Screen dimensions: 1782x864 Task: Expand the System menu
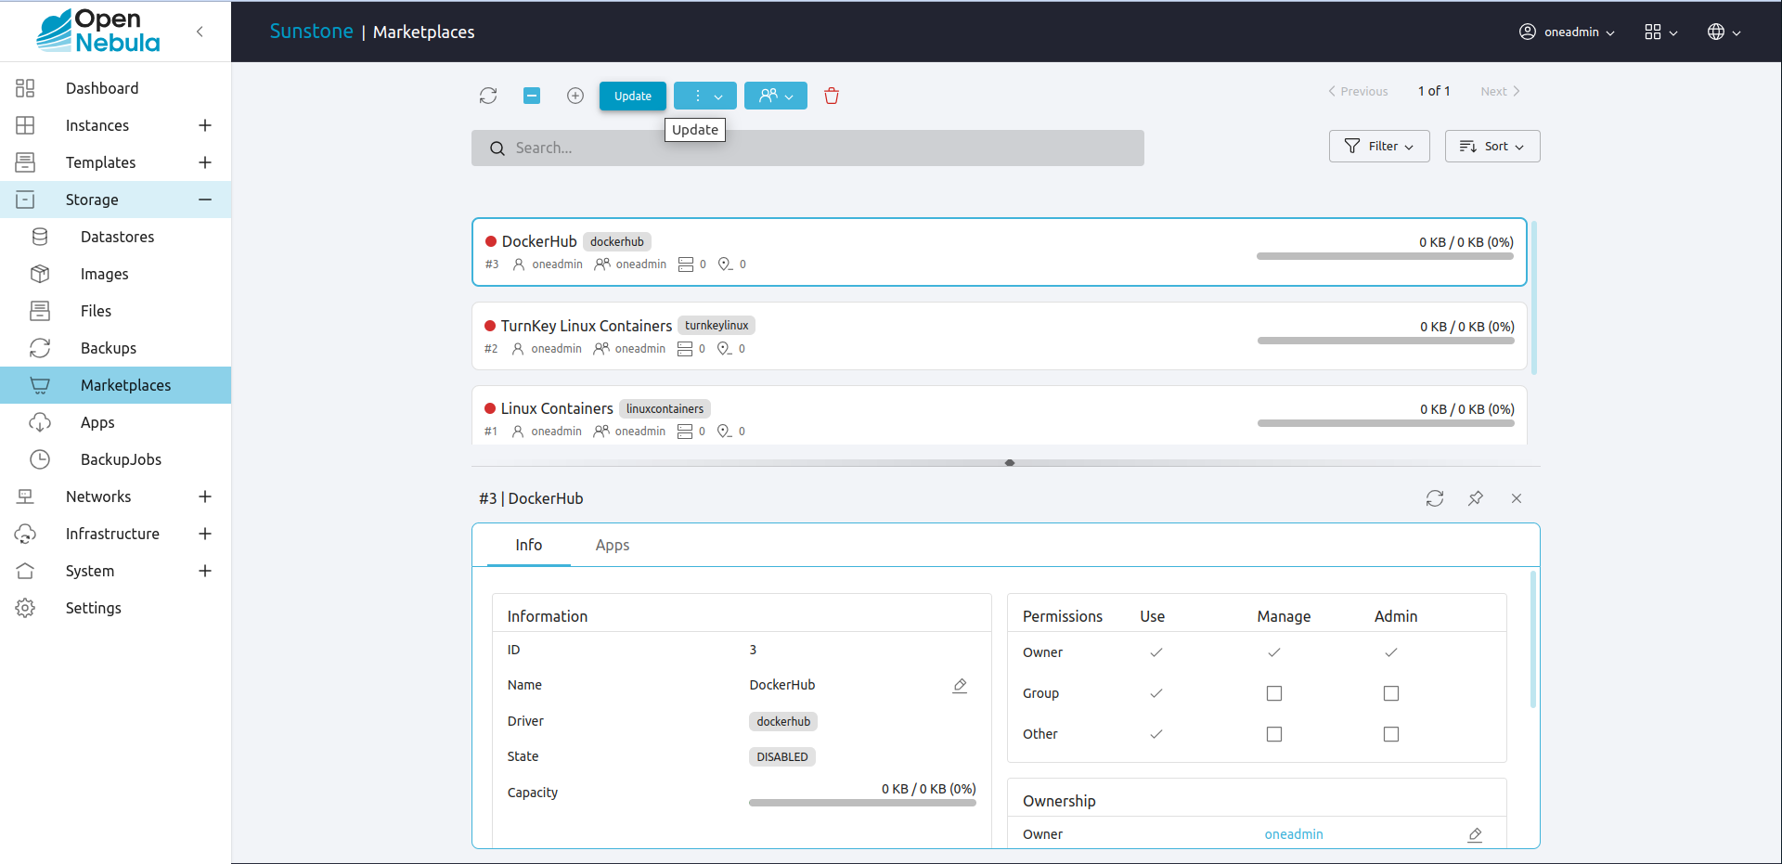pos(205,571)
